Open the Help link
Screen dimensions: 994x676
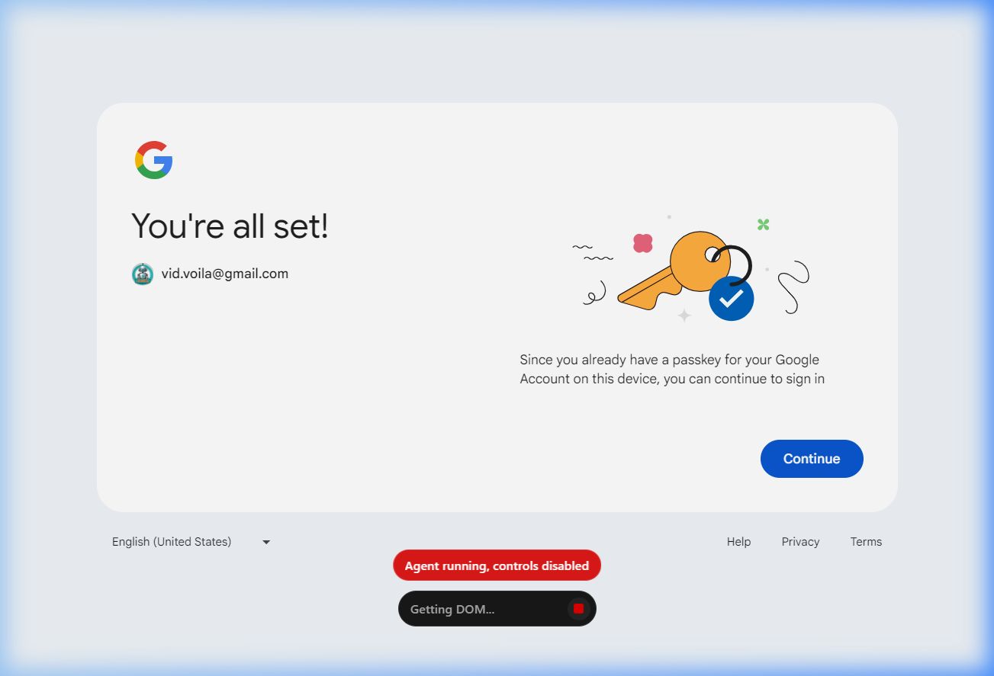[x=738, y=542]
